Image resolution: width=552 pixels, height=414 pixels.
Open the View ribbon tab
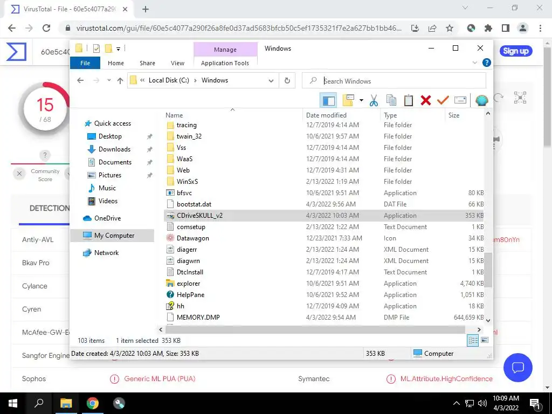177,63
